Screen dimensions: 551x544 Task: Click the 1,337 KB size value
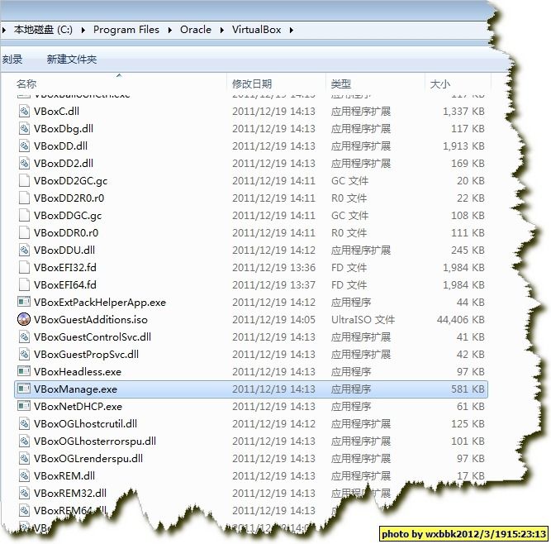463,111
